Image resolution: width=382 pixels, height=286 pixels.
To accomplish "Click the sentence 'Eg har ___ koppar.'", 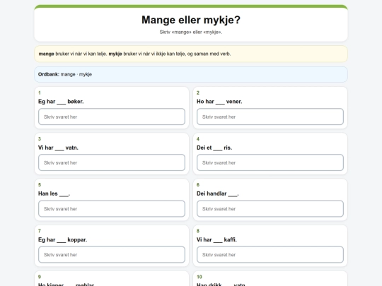I will coord(63,239).
